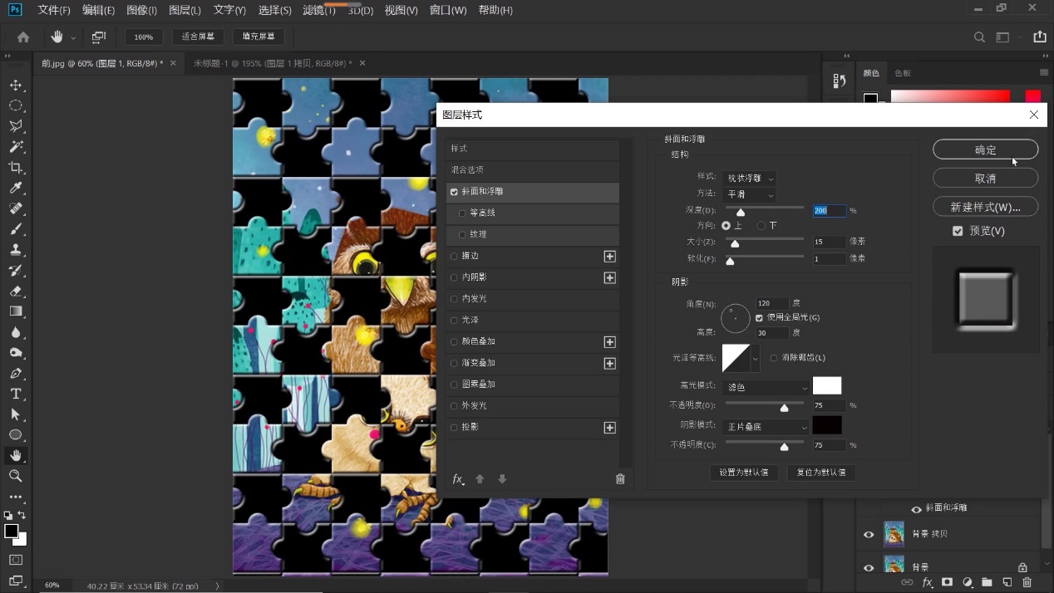Open the 高光模式 highlight mode dropdown

click(x=766, y=388)
